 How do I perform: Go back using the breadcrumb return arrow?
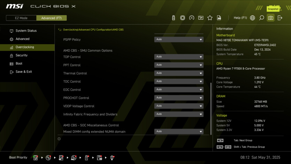[x=60, y=30]
